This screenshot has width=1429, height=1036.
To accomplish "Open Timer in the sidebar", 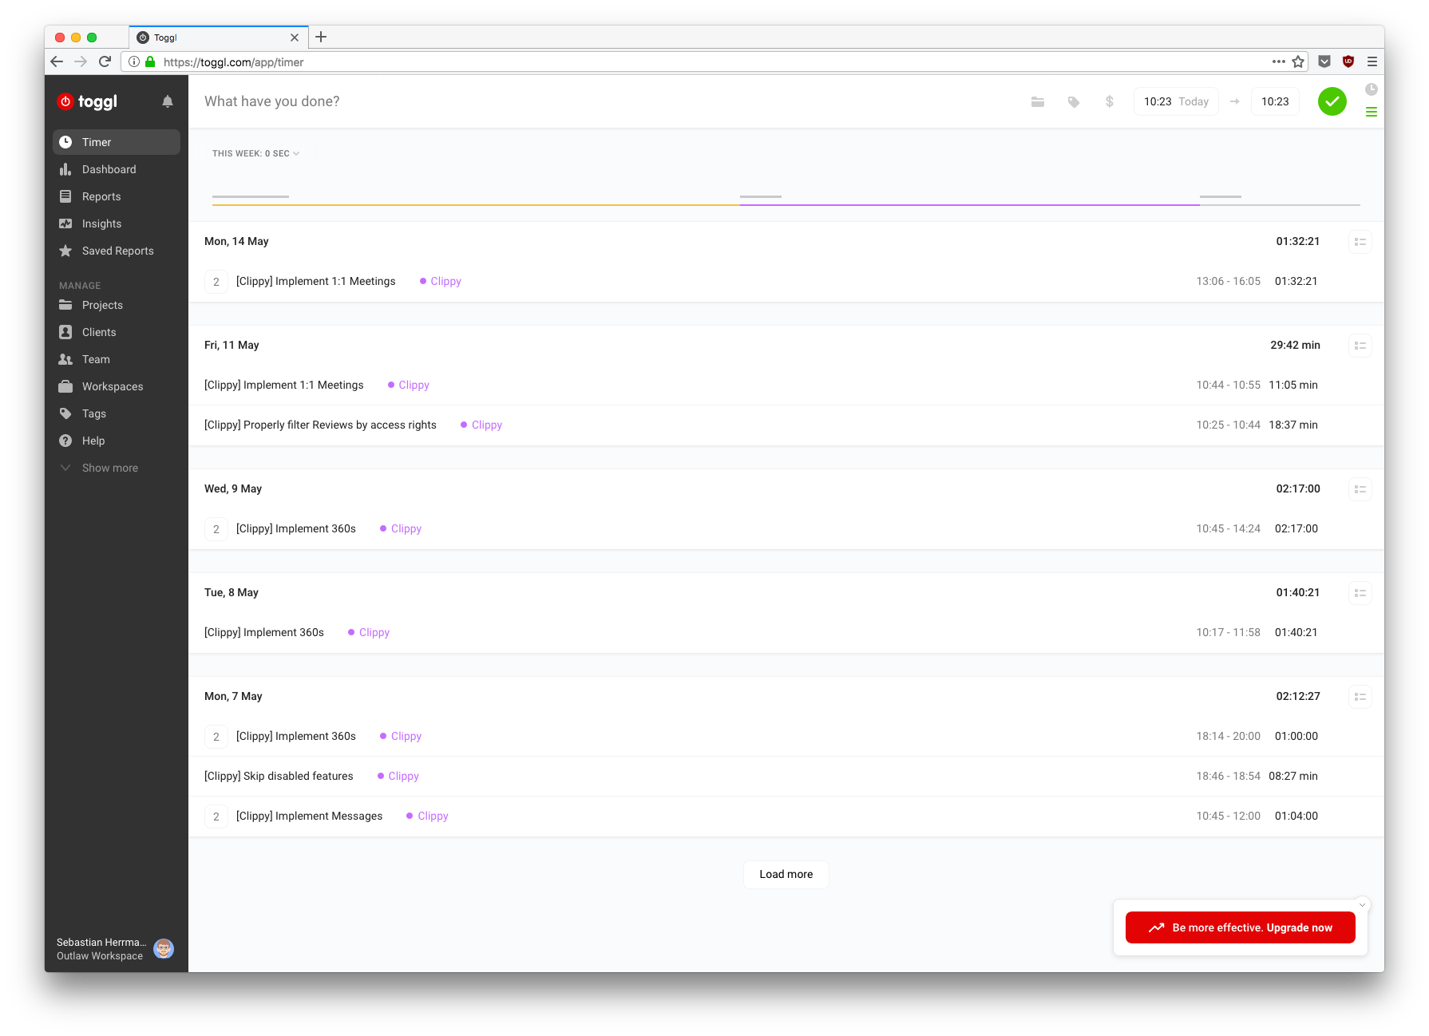I will (x=117, y=142).
